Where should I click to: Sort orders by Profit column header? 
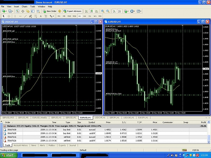coord(199,122)
